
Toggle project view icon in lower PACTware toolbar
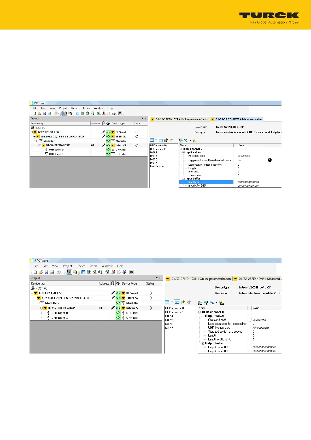tap(69, 272)
